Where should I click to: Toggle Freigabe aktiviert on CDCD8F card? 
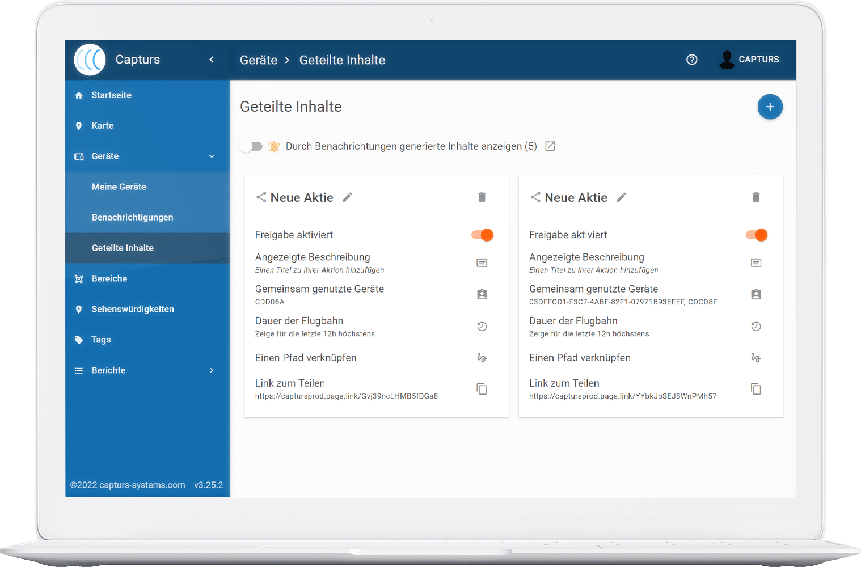tap(757, 235)
